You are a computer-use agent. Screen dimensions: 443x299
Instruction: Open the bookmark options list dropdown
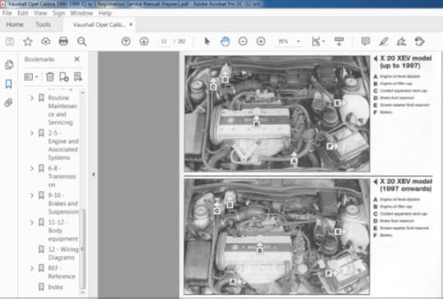tap(31, 76)
